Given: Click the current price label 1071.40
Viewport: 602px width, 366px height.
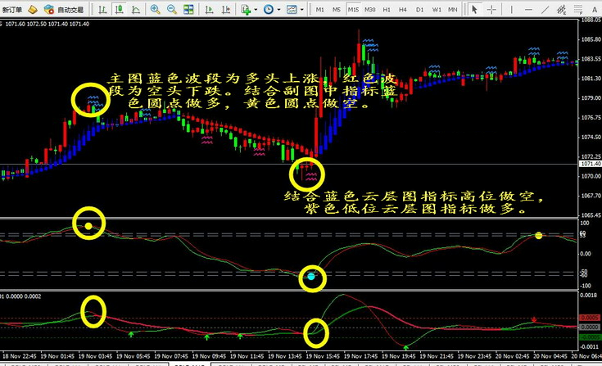Looking at the screenshot, I should click(x=591, y=164).
